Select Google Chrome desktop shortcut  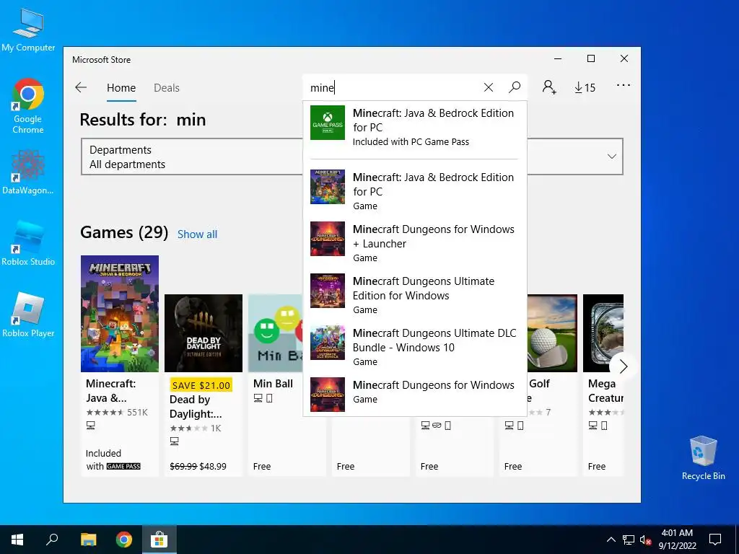click(x=28, y=106)
